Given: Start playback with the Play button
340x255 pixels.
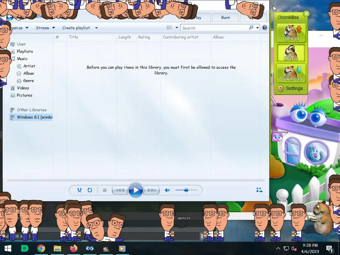Looking at the screenshot, I should pos(136,190).
